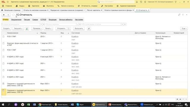The height and width of the screenshot is (107, 190).
Task: Expand the Еще dropdown menu
Action: 184,29
